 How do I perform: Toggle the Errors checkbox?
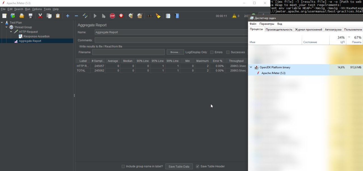tap(212, 52)
